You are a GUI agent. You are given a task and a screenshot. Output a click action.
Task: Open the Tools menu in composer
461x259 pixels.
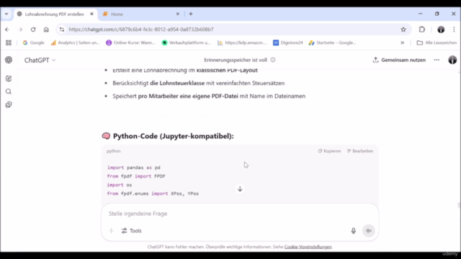click(x=131, y=231)
